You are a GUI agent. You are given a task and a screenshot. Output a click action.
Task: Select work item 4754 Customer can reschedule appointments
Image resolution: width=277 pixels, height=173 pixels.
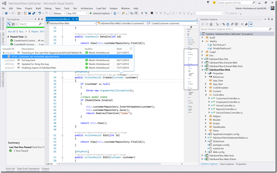pos(67,57)
